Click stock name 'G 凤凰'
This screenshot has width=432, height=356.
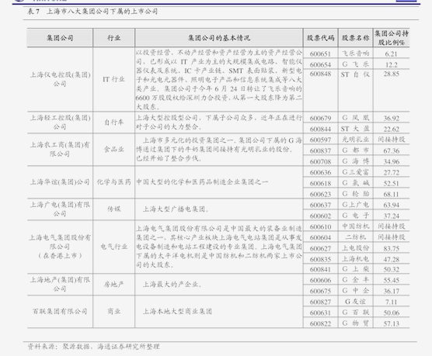(355, 118)
